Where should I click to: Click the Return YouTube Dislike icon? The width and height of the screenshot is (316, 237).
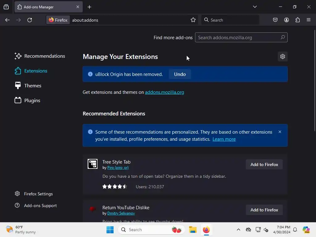tap(93, 209)
